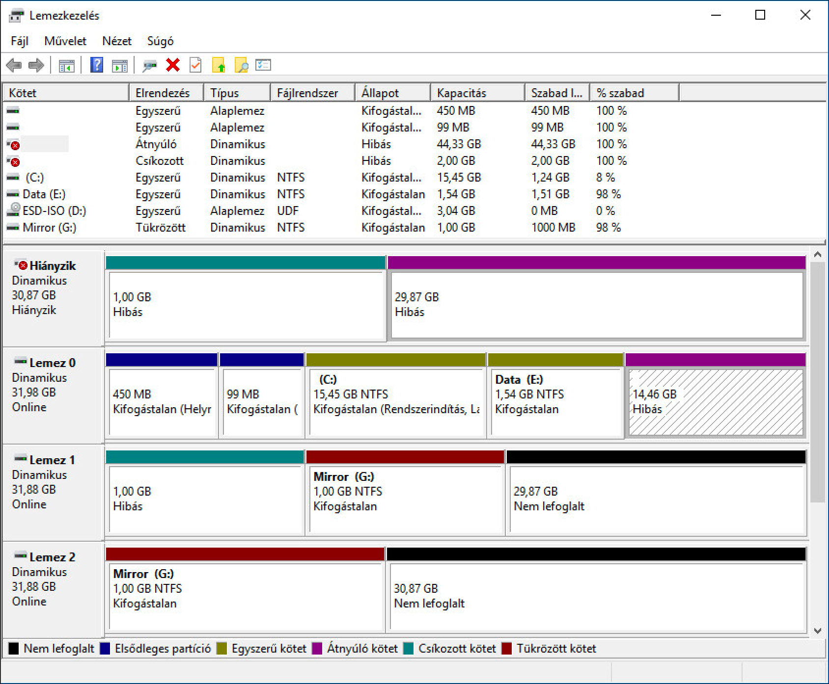
Task: Click the red X delete icon
Action: tap(173, 65)
